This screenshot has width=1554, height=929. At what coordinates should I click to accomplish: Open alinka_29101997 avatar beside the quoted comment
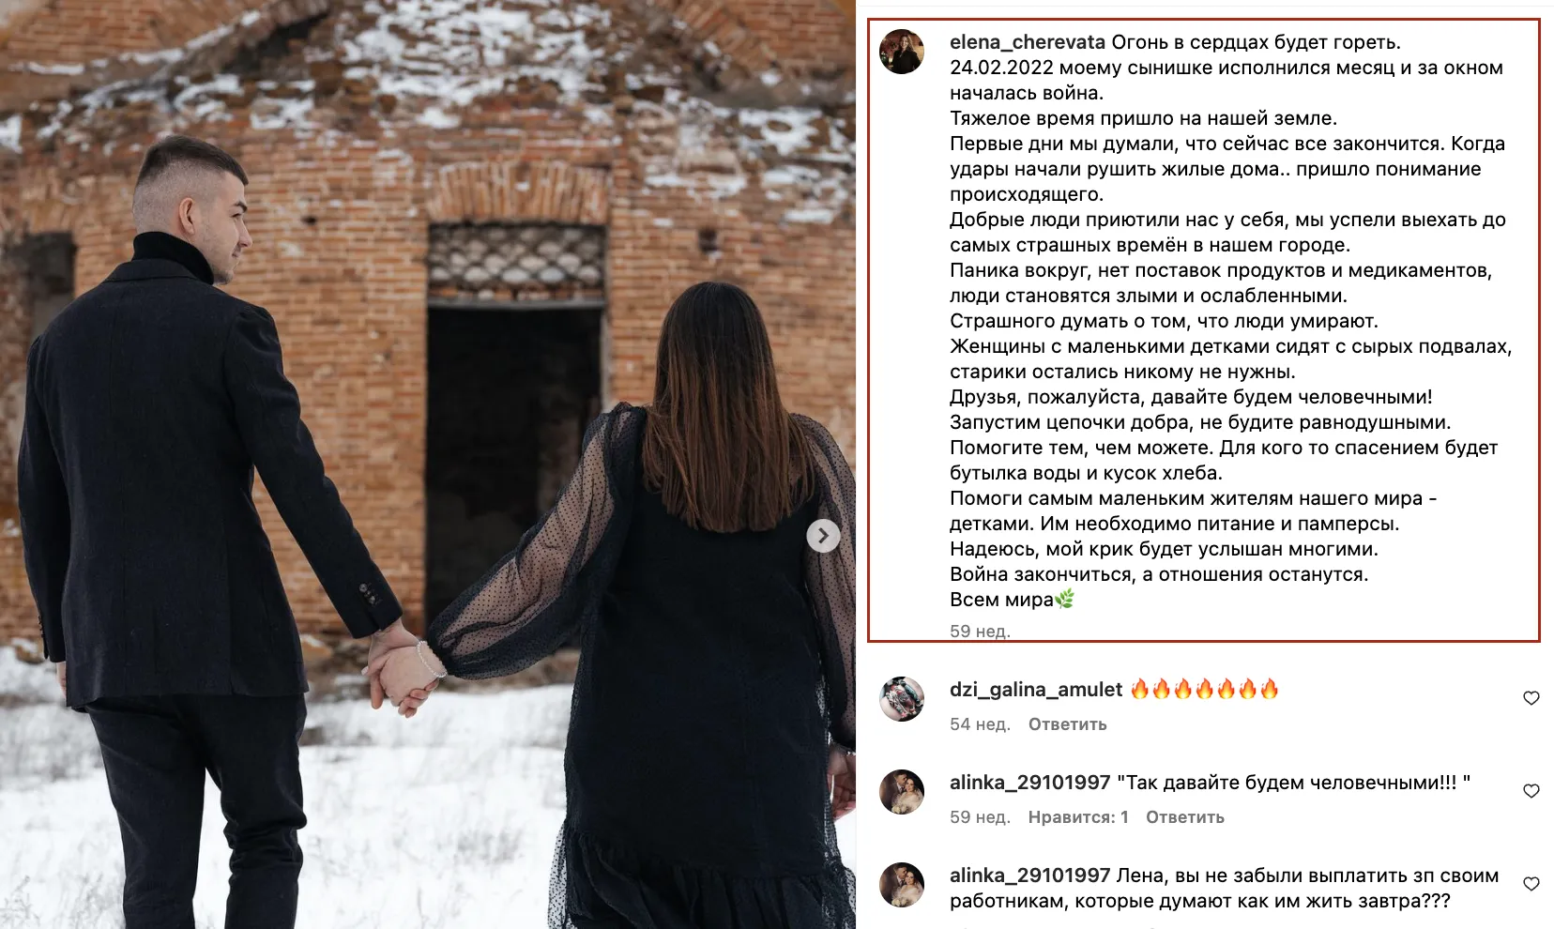(x=902, y=791)
